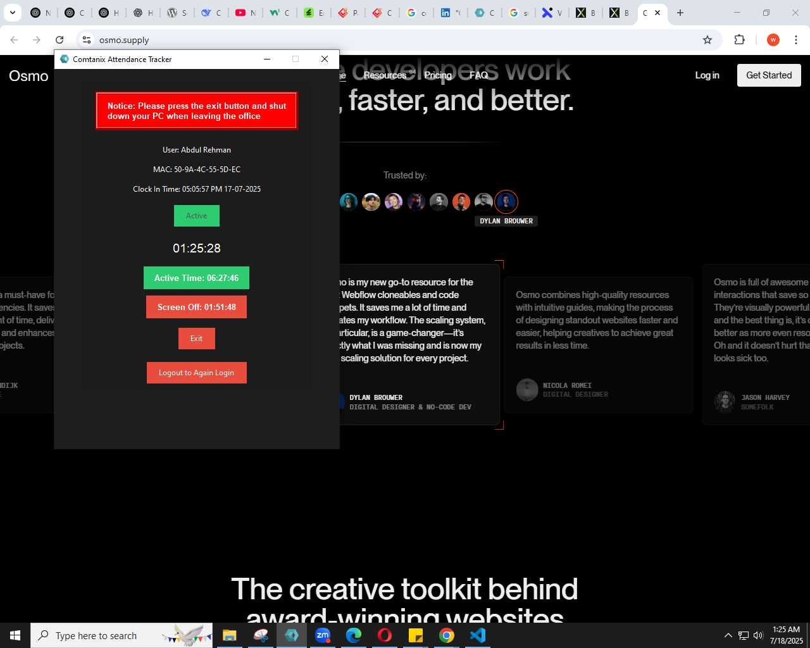Click the Jason Harvey testimonial avatar
The image size is (810, 648).
[725, 402]
